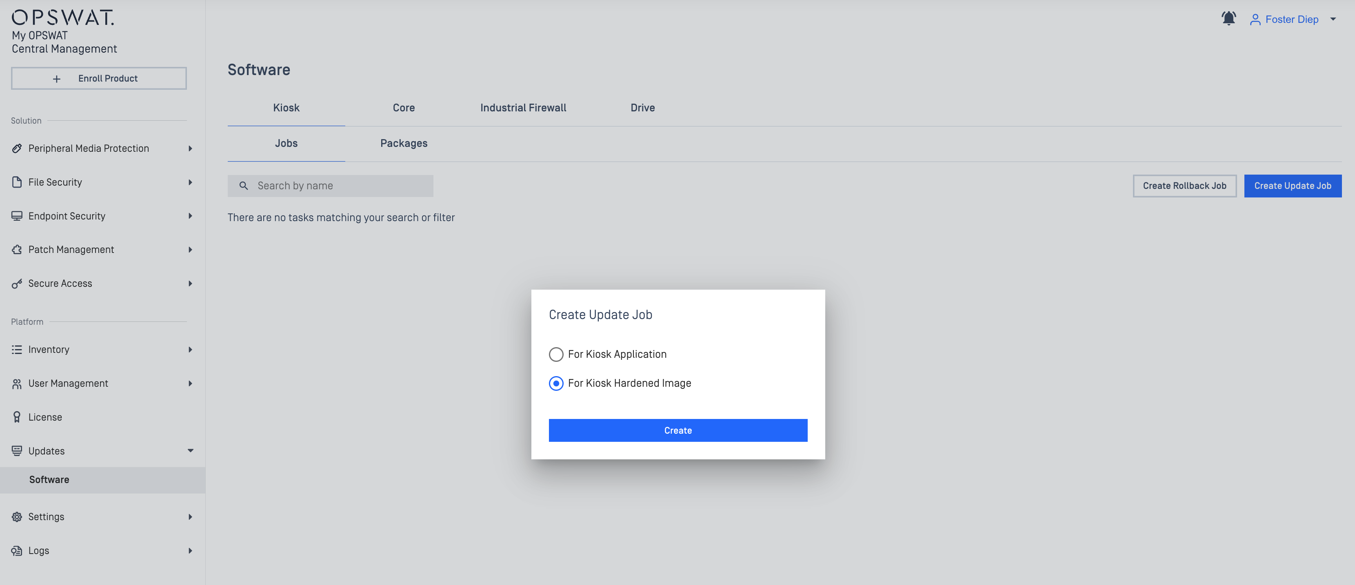Click the notification bell icon
This screenshot has width=1355, height=585.
click(1228, 18)
